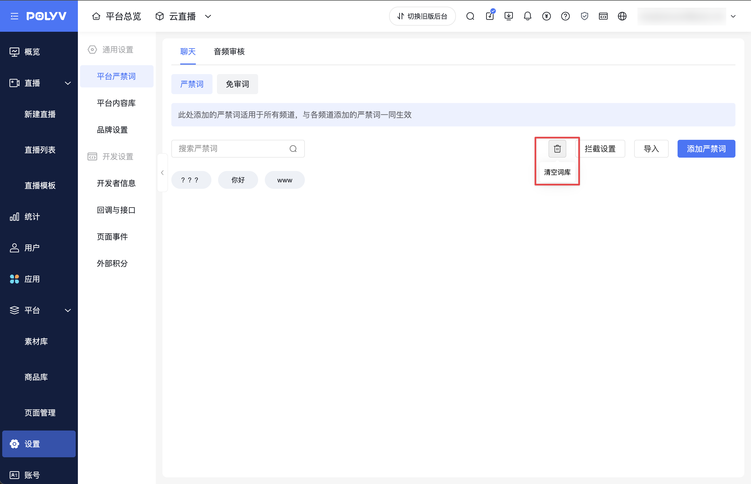Open 新建直播 in the sidebar

click(x=40, y=114)
